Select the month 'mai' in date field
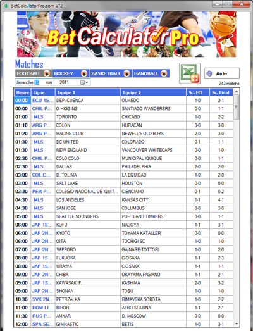The height and width of the screenshot is (331, 253). pos(49,82)
